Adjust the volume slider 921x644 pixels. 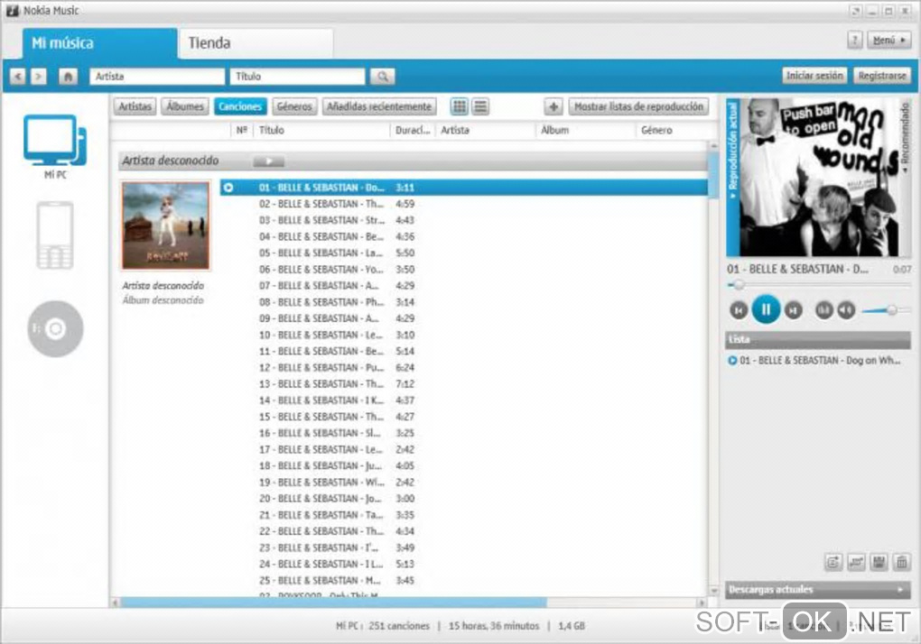tap(886, 310)
